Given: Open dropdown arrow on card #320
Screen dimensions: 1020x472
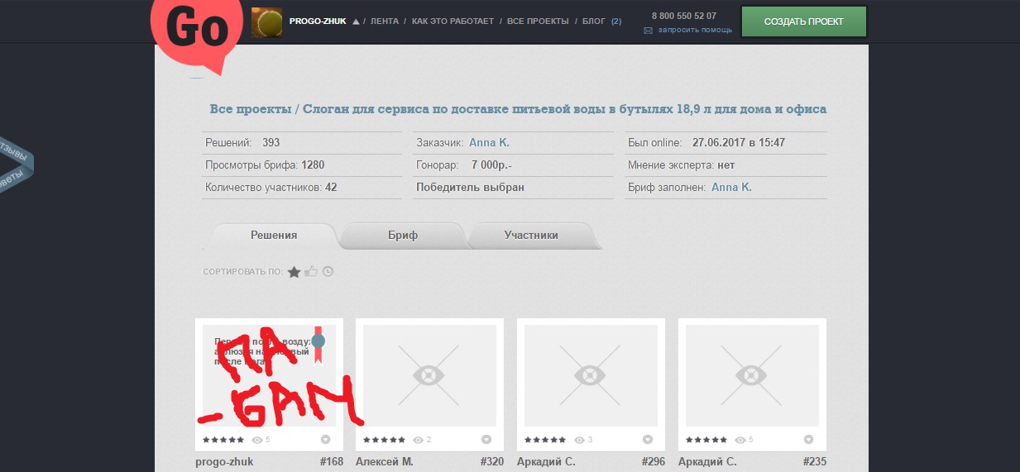Looking at the screenshot, I should [486, 440].
